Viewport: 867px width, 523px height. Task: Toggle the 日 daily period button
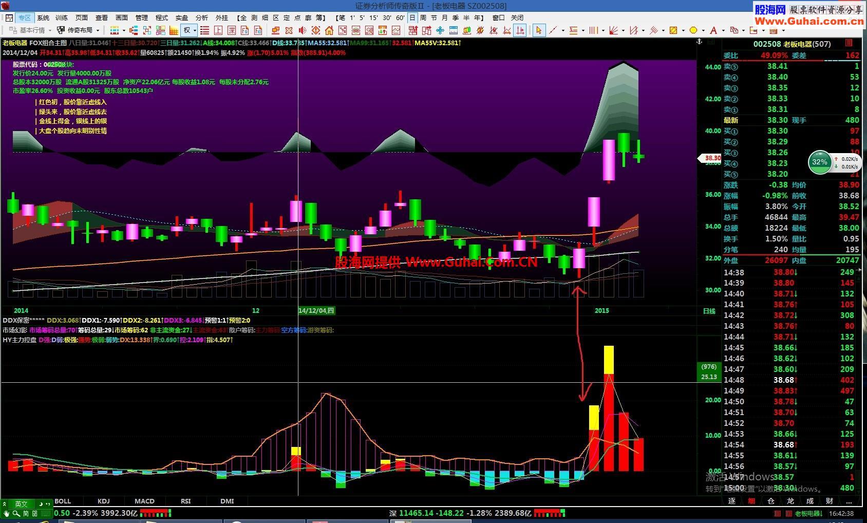412,17
